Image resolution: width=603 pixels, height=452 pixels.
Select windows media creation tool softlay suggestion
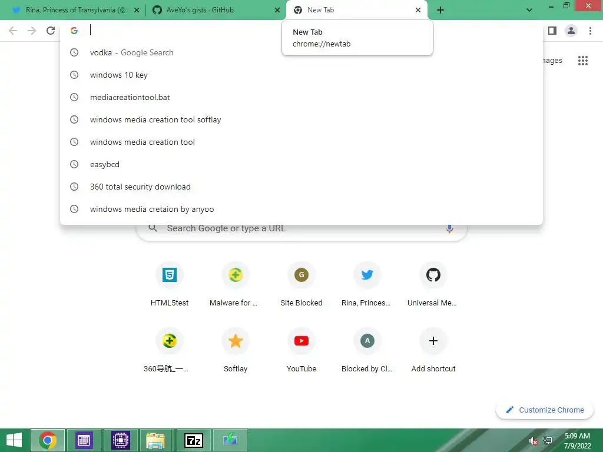coord(301,119)
